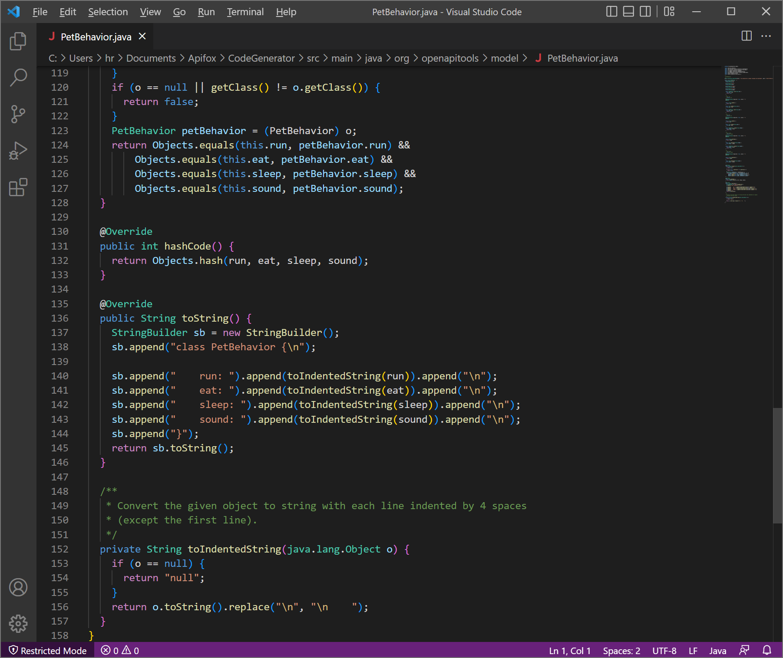Expand the model breadcrumb segment
783x658 pixels.
[505, 58]
